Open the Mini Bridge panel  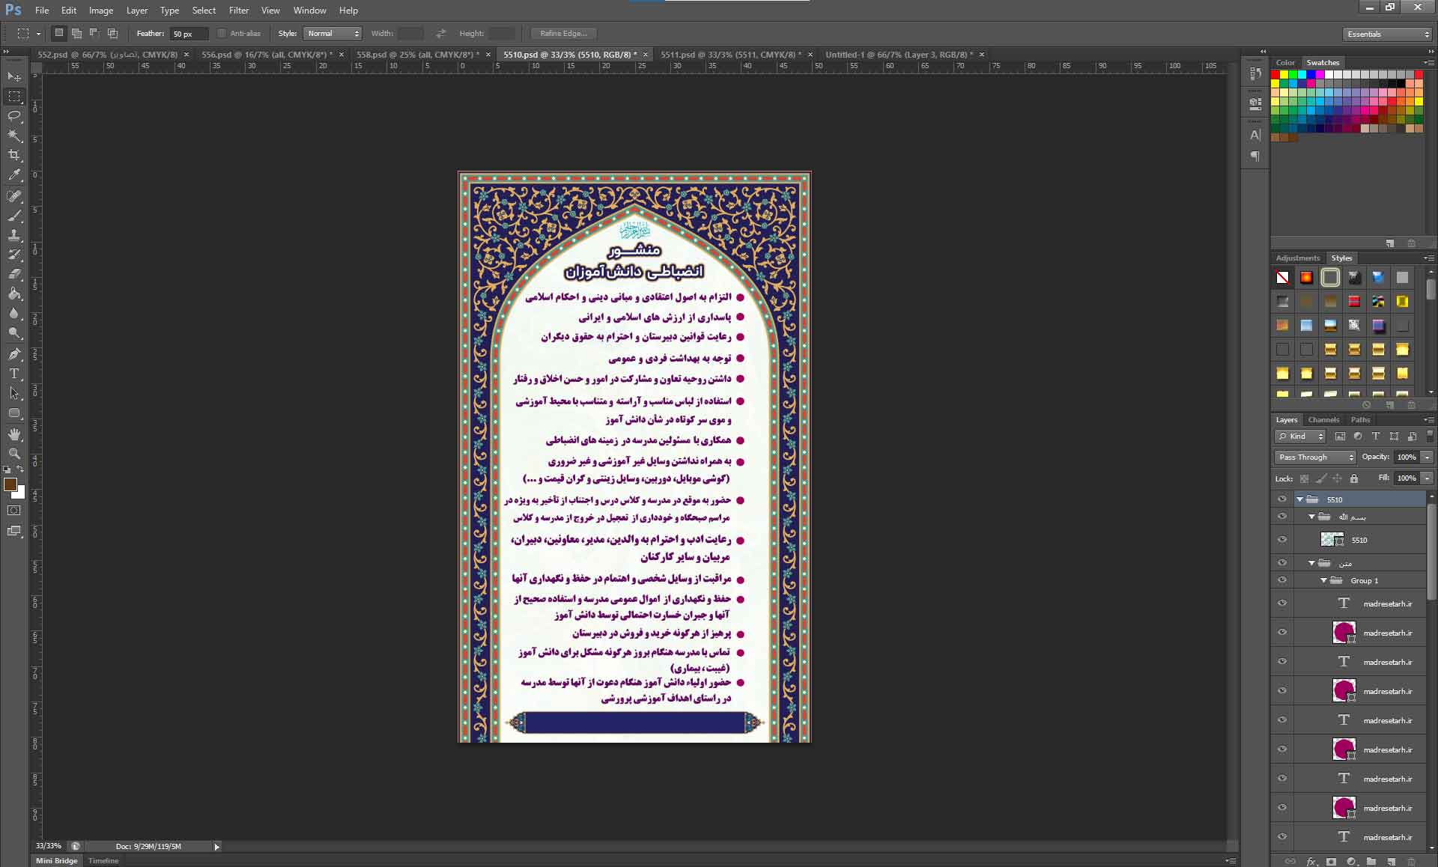(x=57, y=861)
